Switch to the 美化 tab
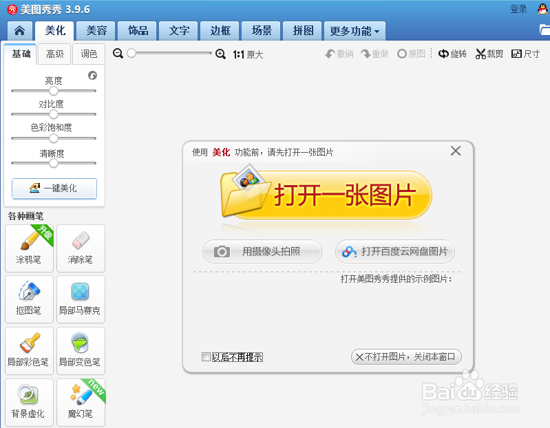Viewport: 550px width, 428px height. tap(54, 31)
